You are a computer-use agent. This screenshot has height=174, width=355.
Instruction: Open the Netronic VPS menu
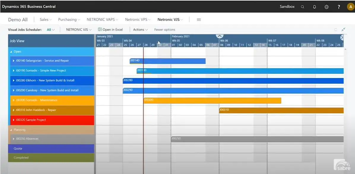(138, 20)
